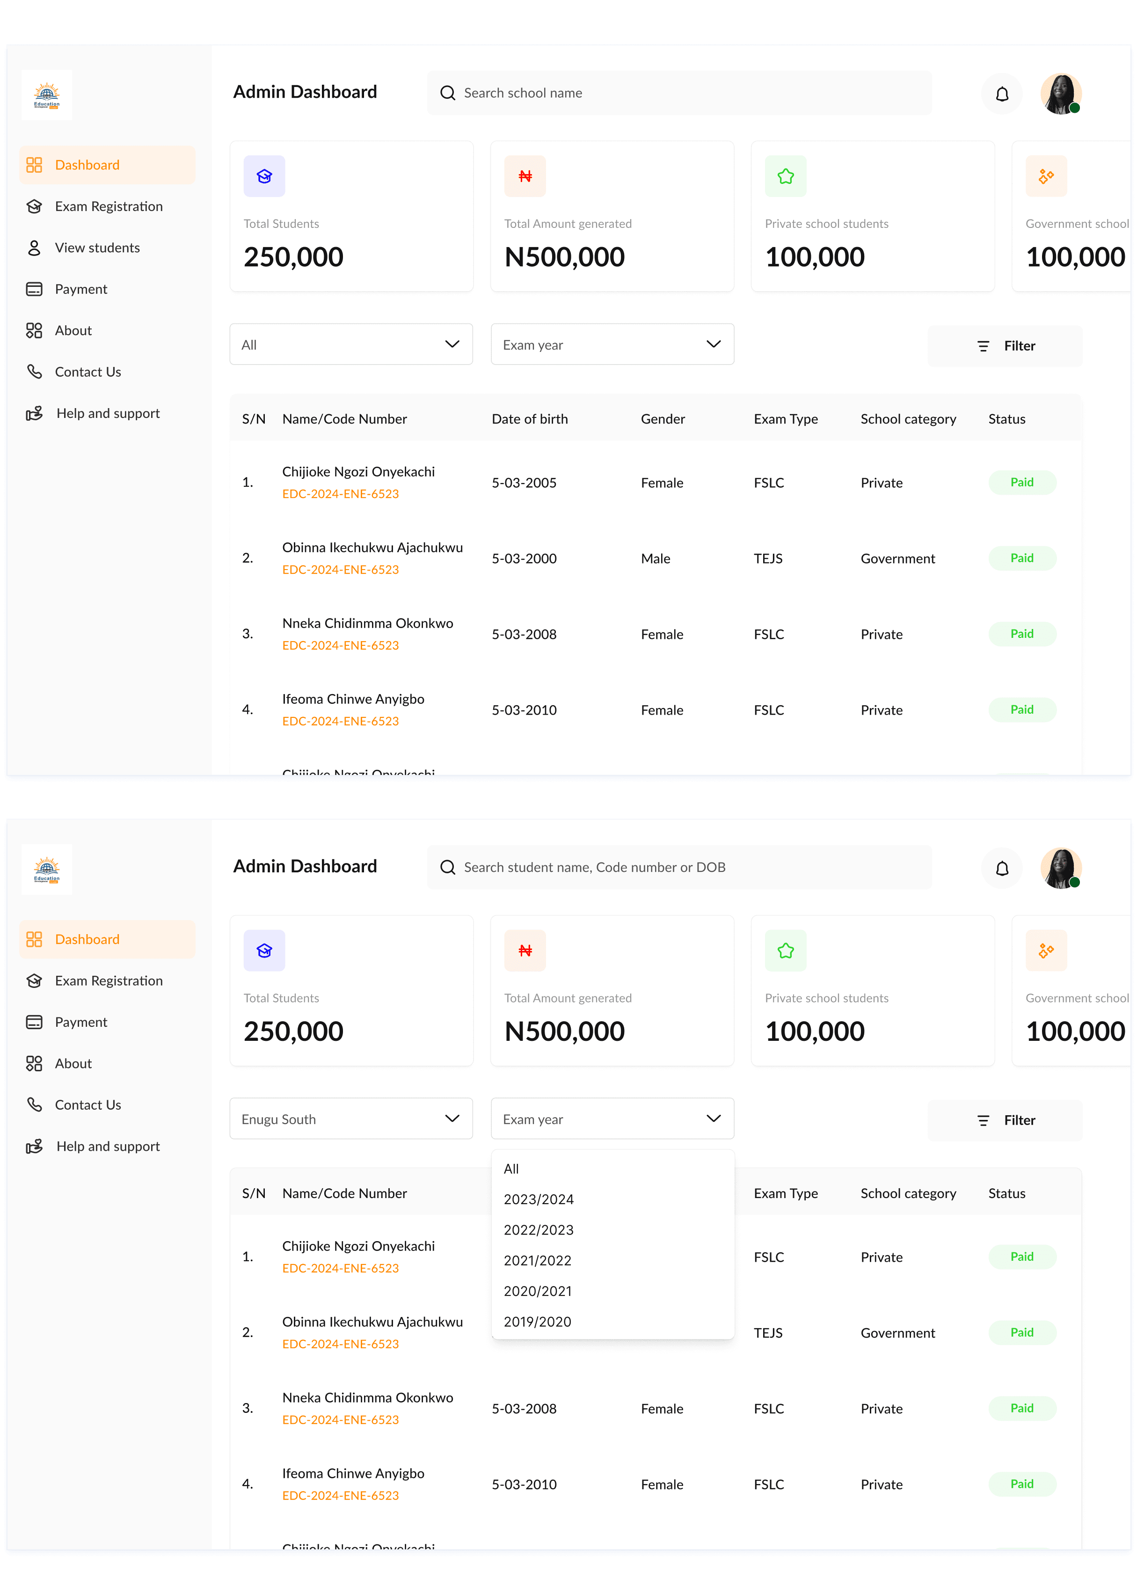This screenshot has width=1137, height=1594.
Task: Open the 'All' dropdown in top dashboard
Action: pos(351,344)
